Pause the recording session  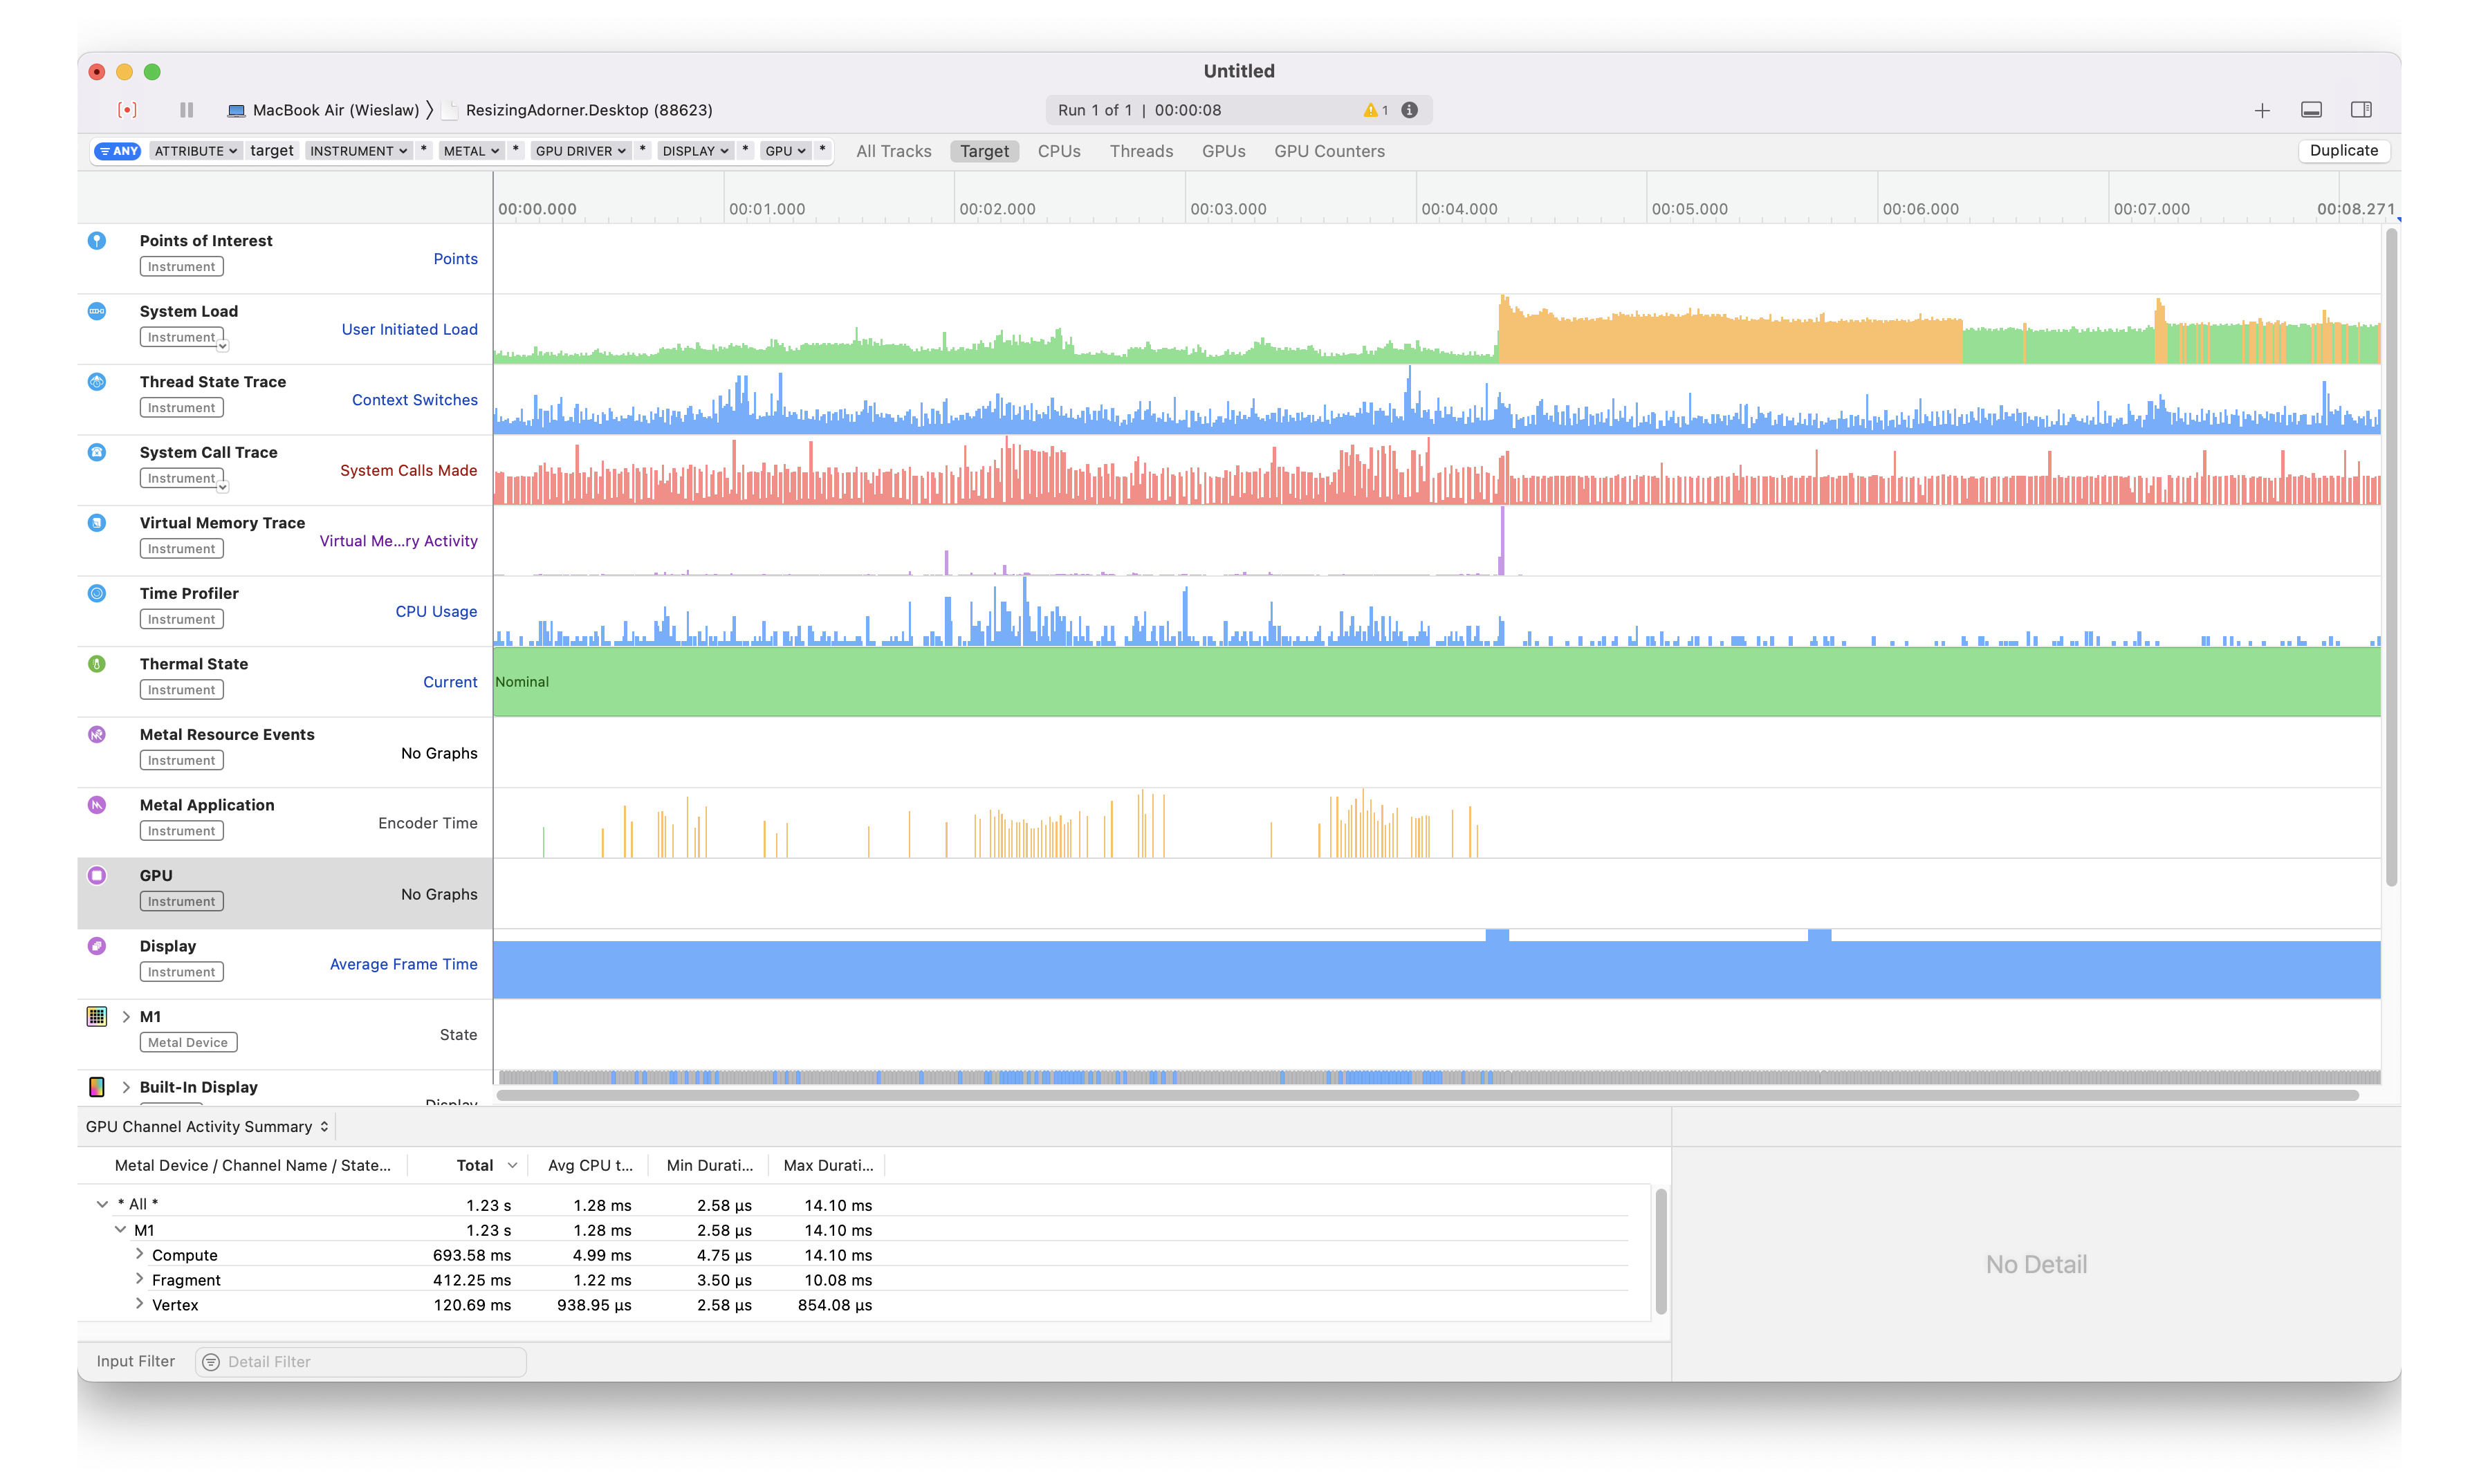coord(186,110)
